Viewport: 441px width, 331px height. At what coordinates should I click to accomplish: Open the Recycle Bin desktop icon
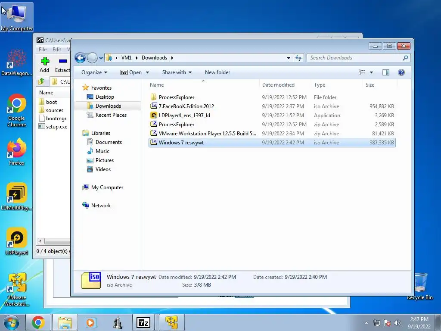pyautogui.click(x=419, y=286)
